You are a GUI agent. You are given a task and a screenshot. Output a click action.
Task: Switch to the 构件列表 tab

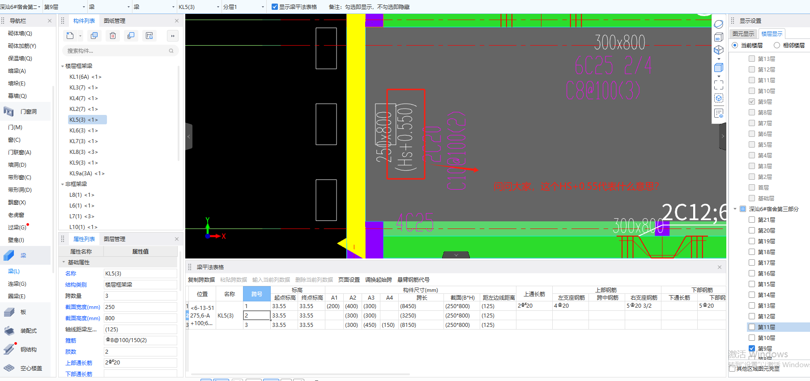click(x=84, y=21)
